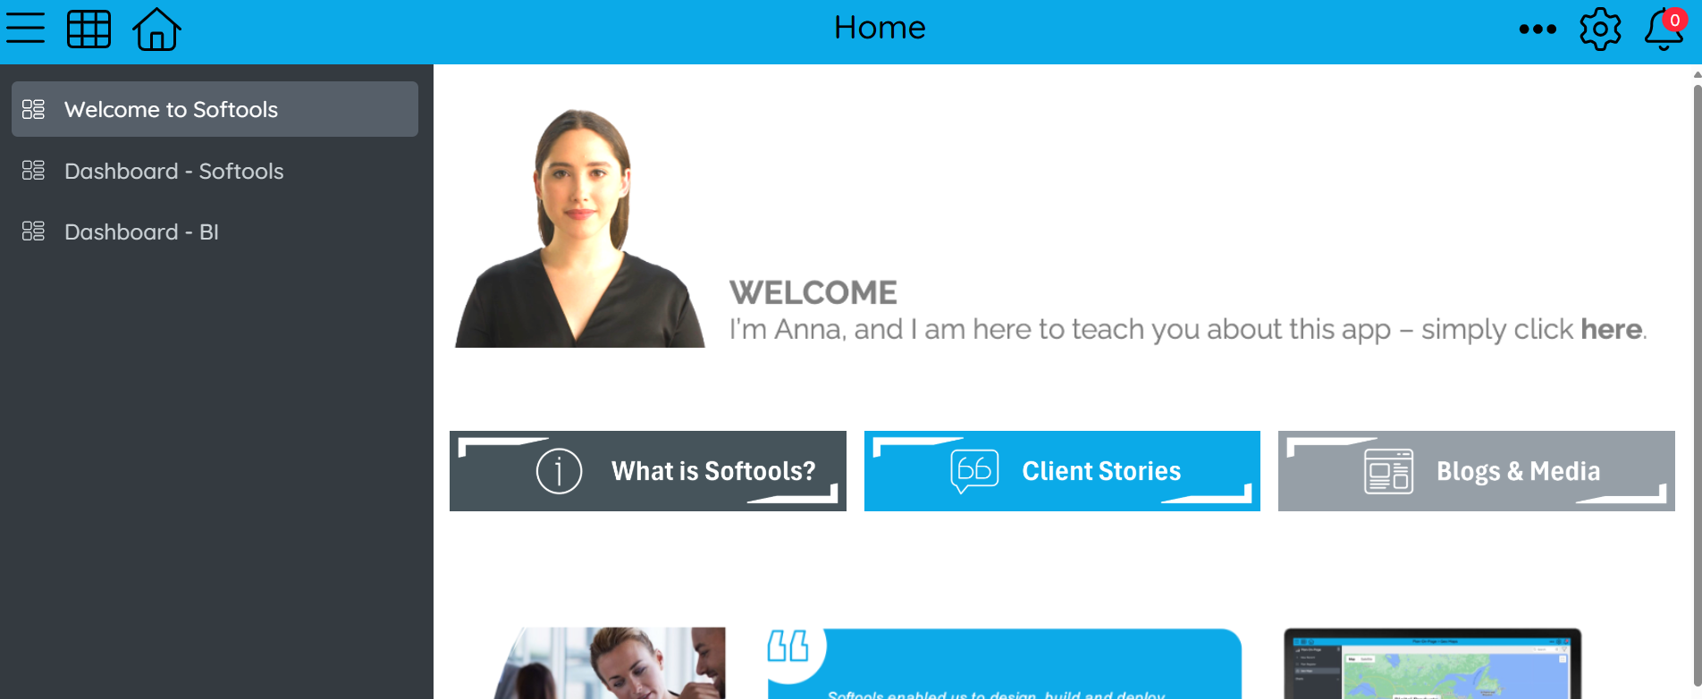Open the Blogs & Media button
1702x699 pixels.
(1477, 471)
